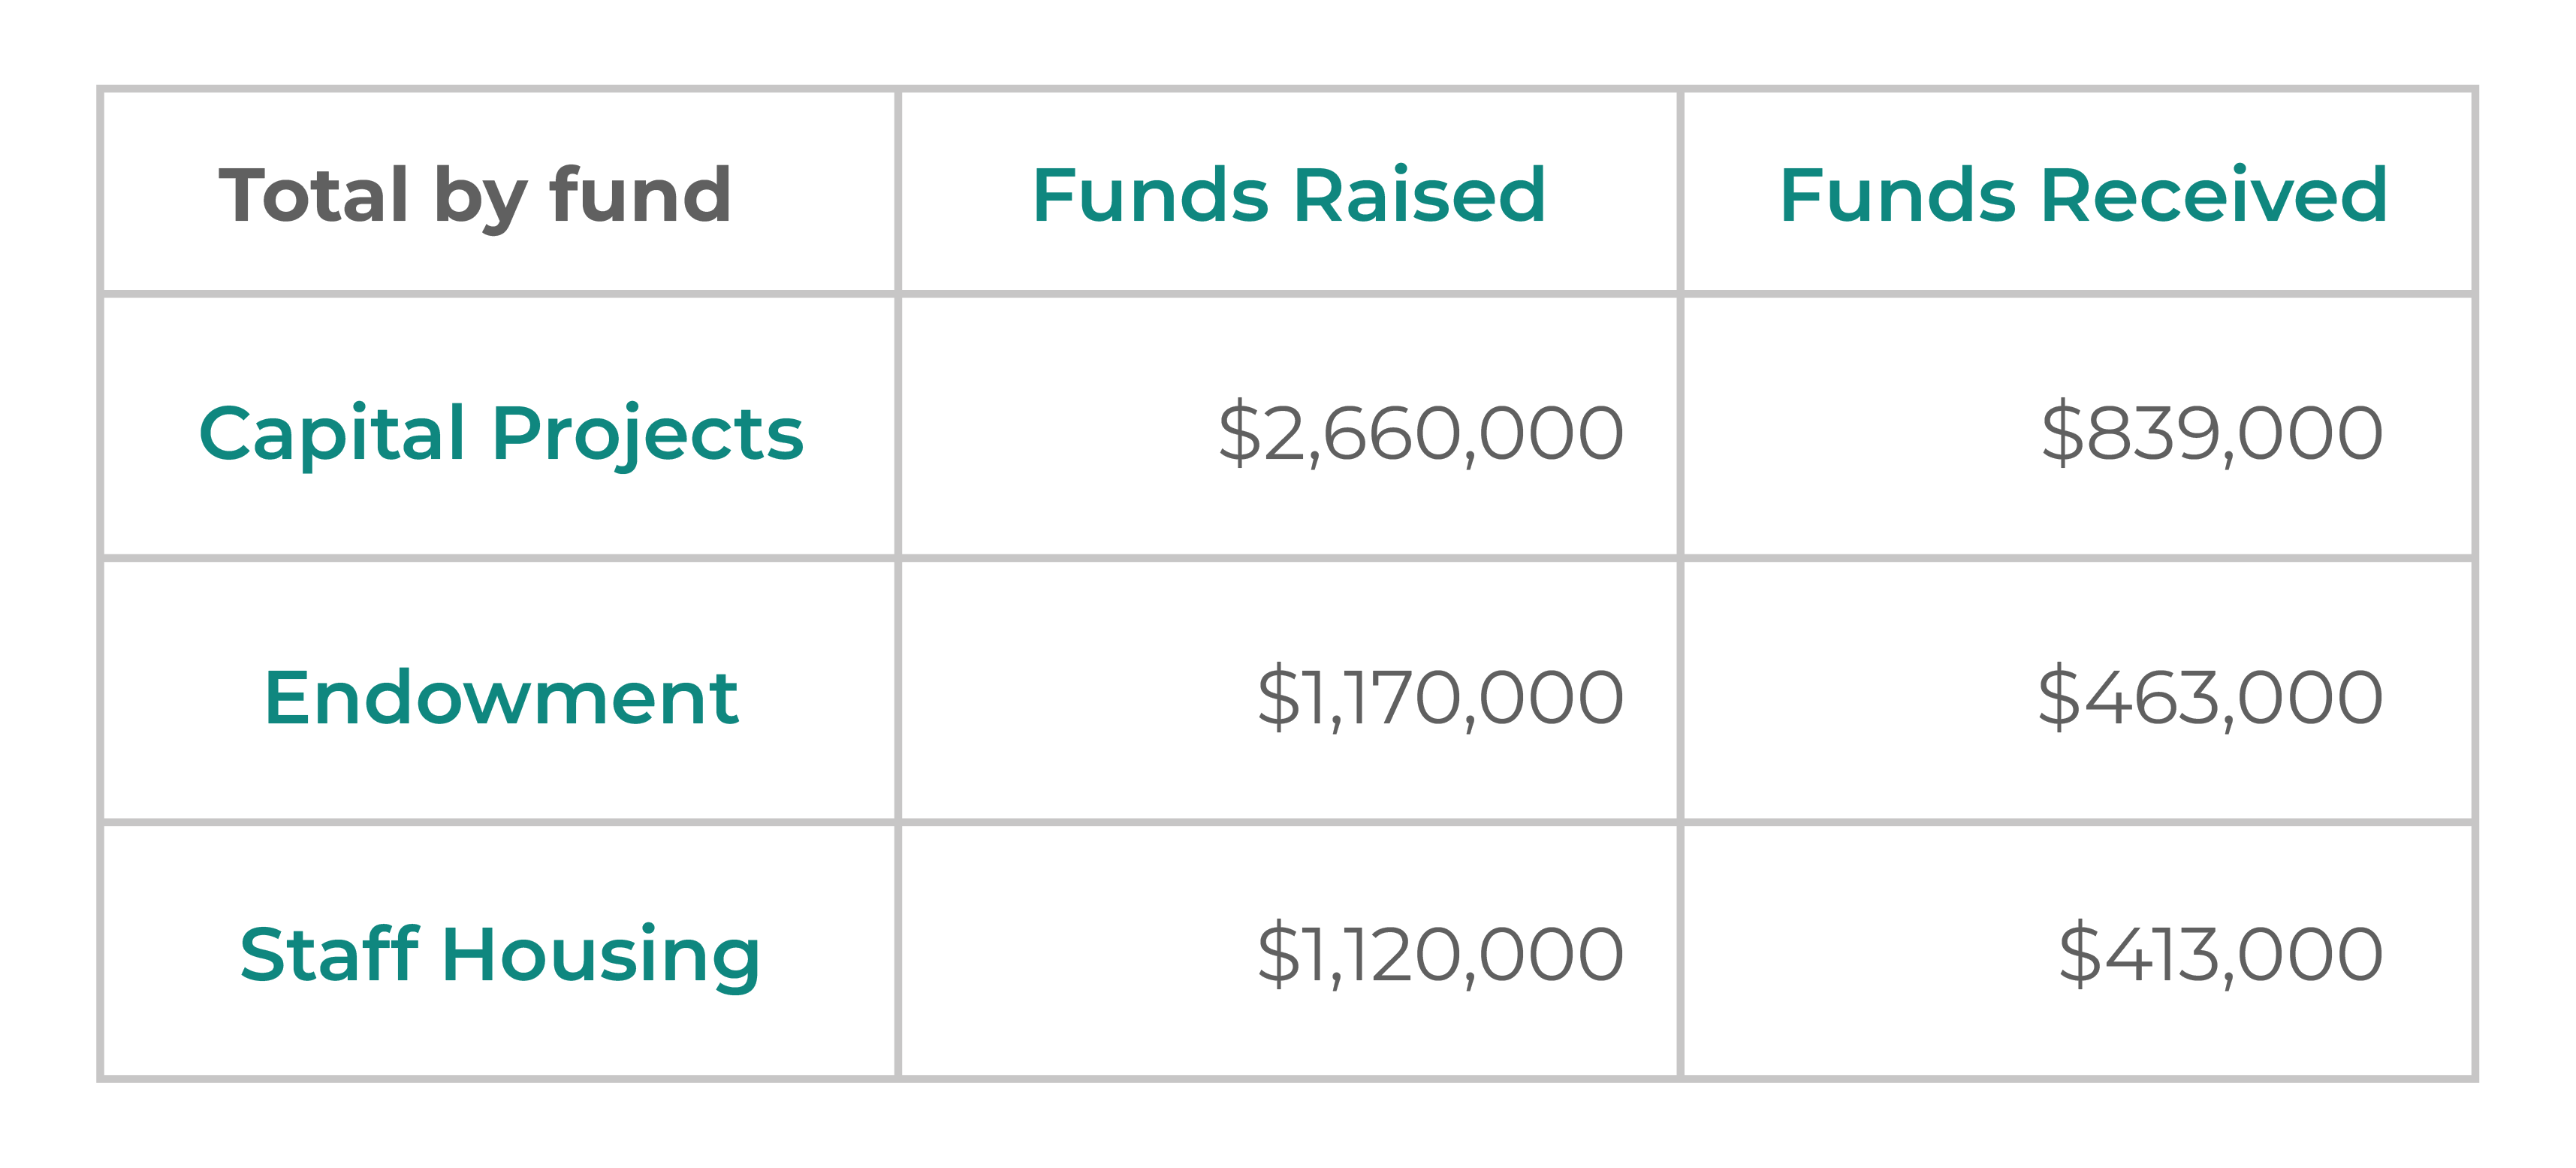Select the 'Funds Received' column header

(2078, 192)
